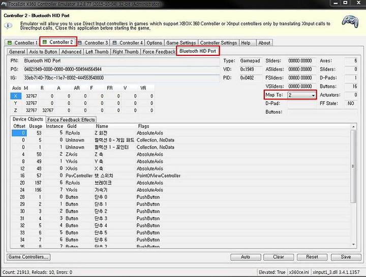The image size is (366, 277).
Task: Switch to Force Feedback Effects tab
Action: tap(71, 120)
